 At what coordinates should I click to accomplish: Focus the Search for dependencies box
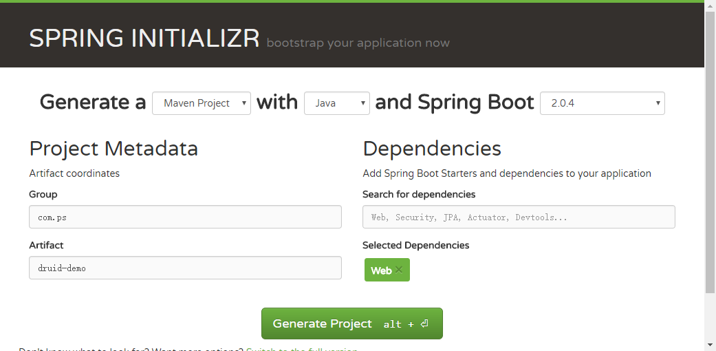point(519,217)
